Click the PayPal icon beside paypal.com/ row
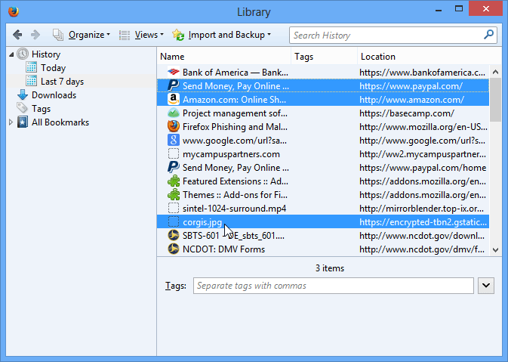The width and height of the screenshot is (508, 362). tap(174, 85)
